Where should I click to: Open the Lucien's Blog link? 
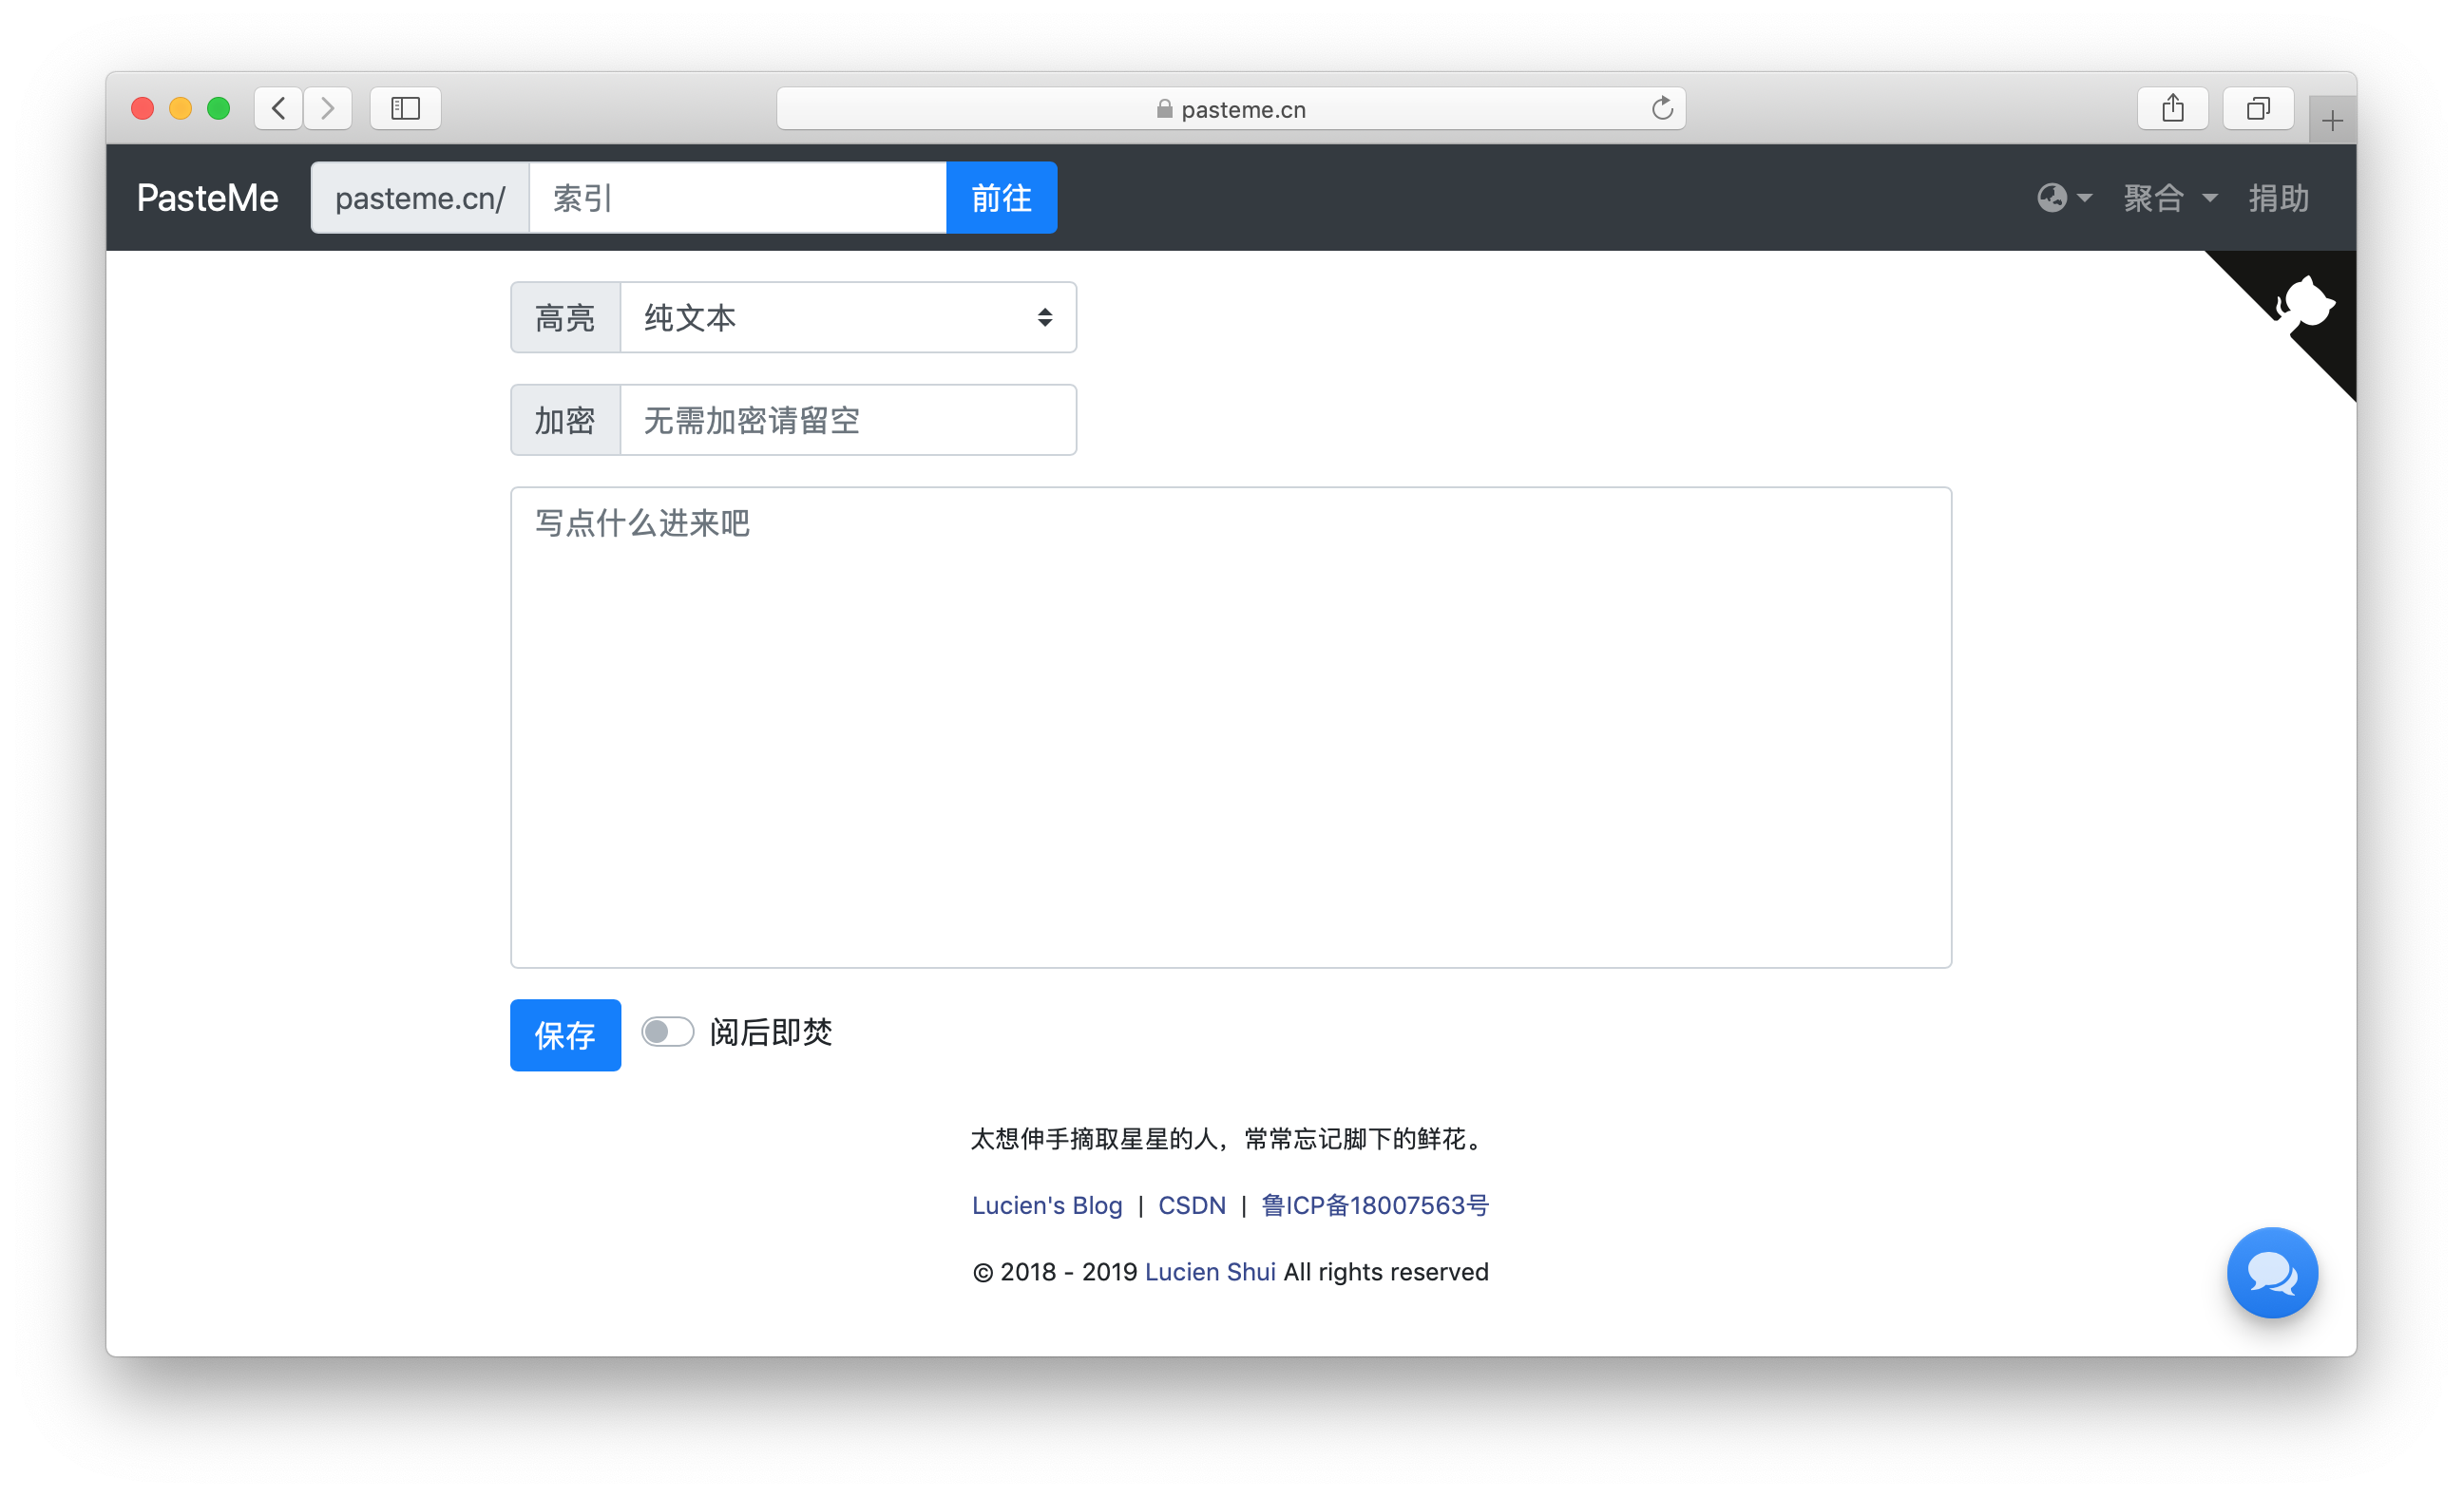(x=1046, y=1205)
